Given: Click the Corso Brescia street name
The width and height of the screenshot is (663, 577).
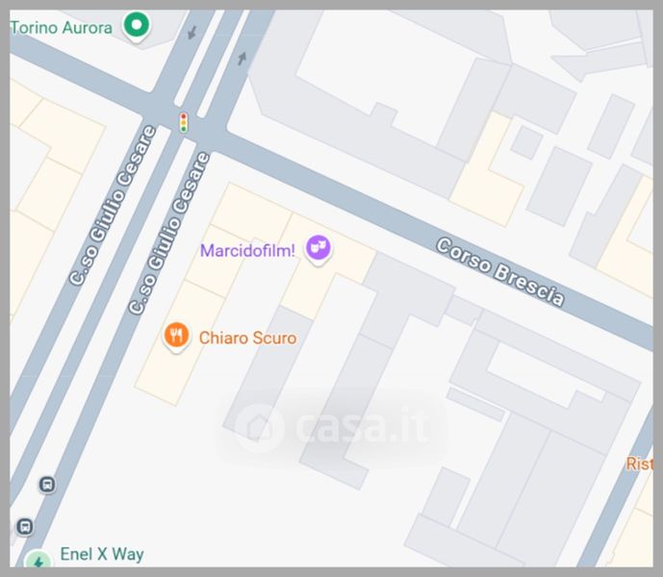Looking at the screenshot, I should 500,271.
